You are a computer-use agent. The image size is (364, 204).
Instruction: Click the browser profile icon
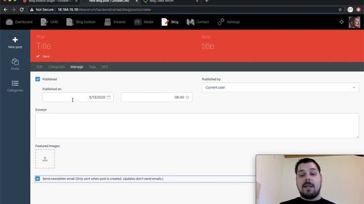point(350,10)
